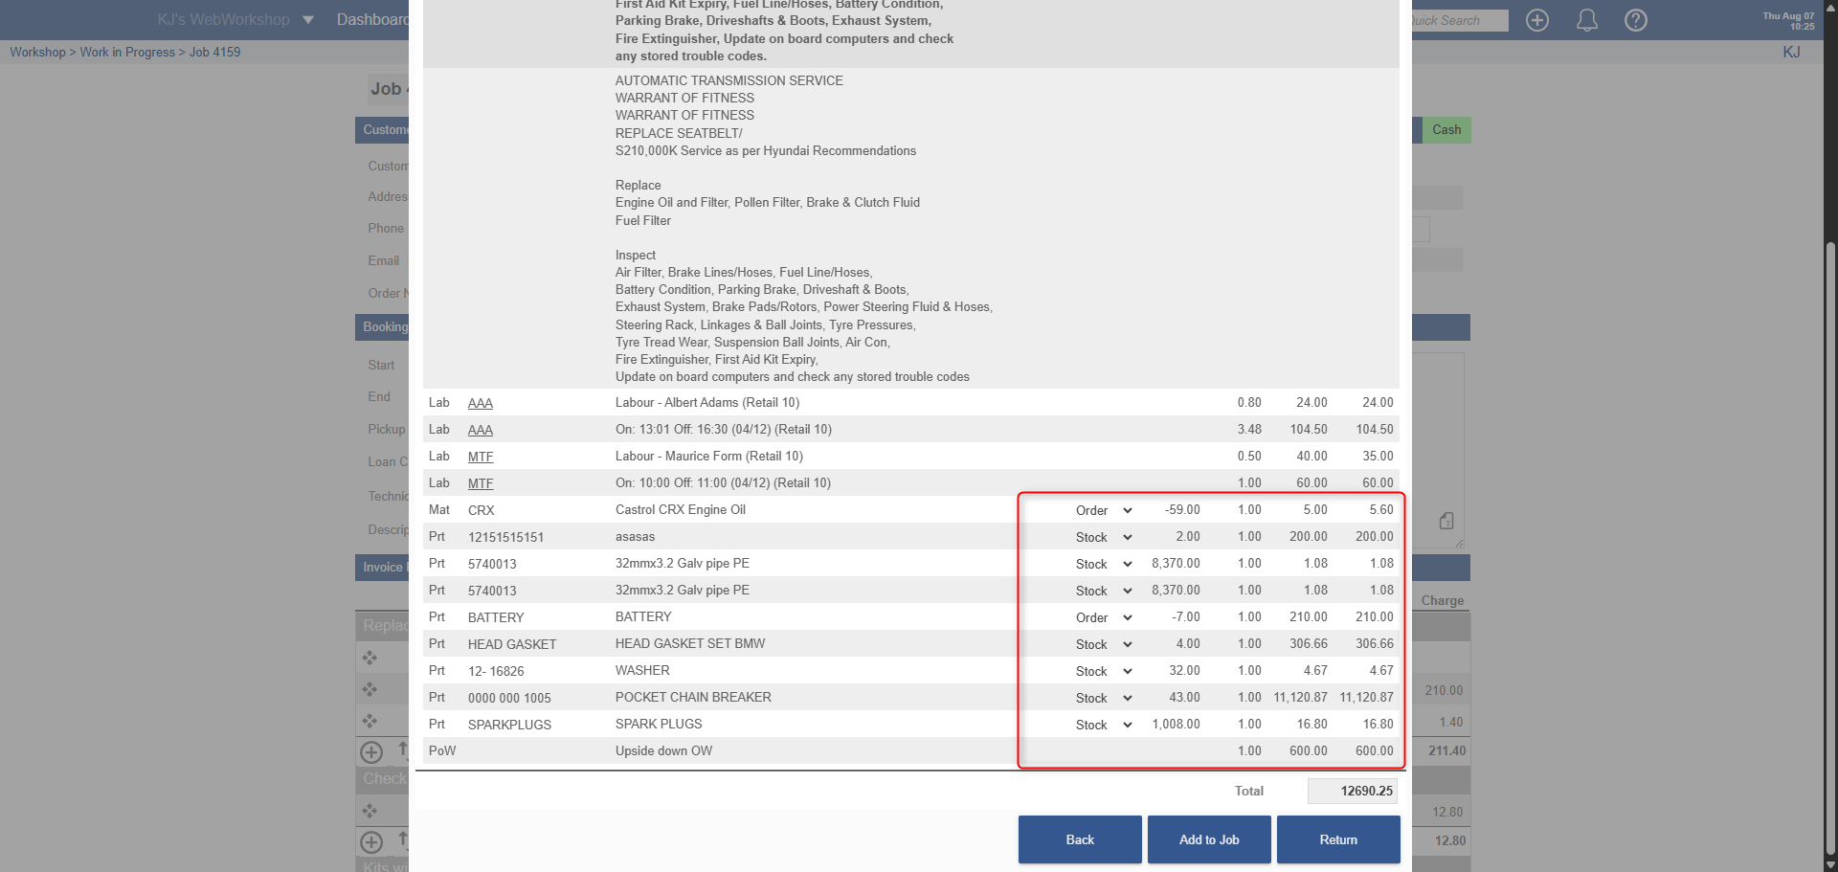
Task: Open MTF link for Labour - Maurice Form
Action: pyautogui.click(x=481, y=457)
